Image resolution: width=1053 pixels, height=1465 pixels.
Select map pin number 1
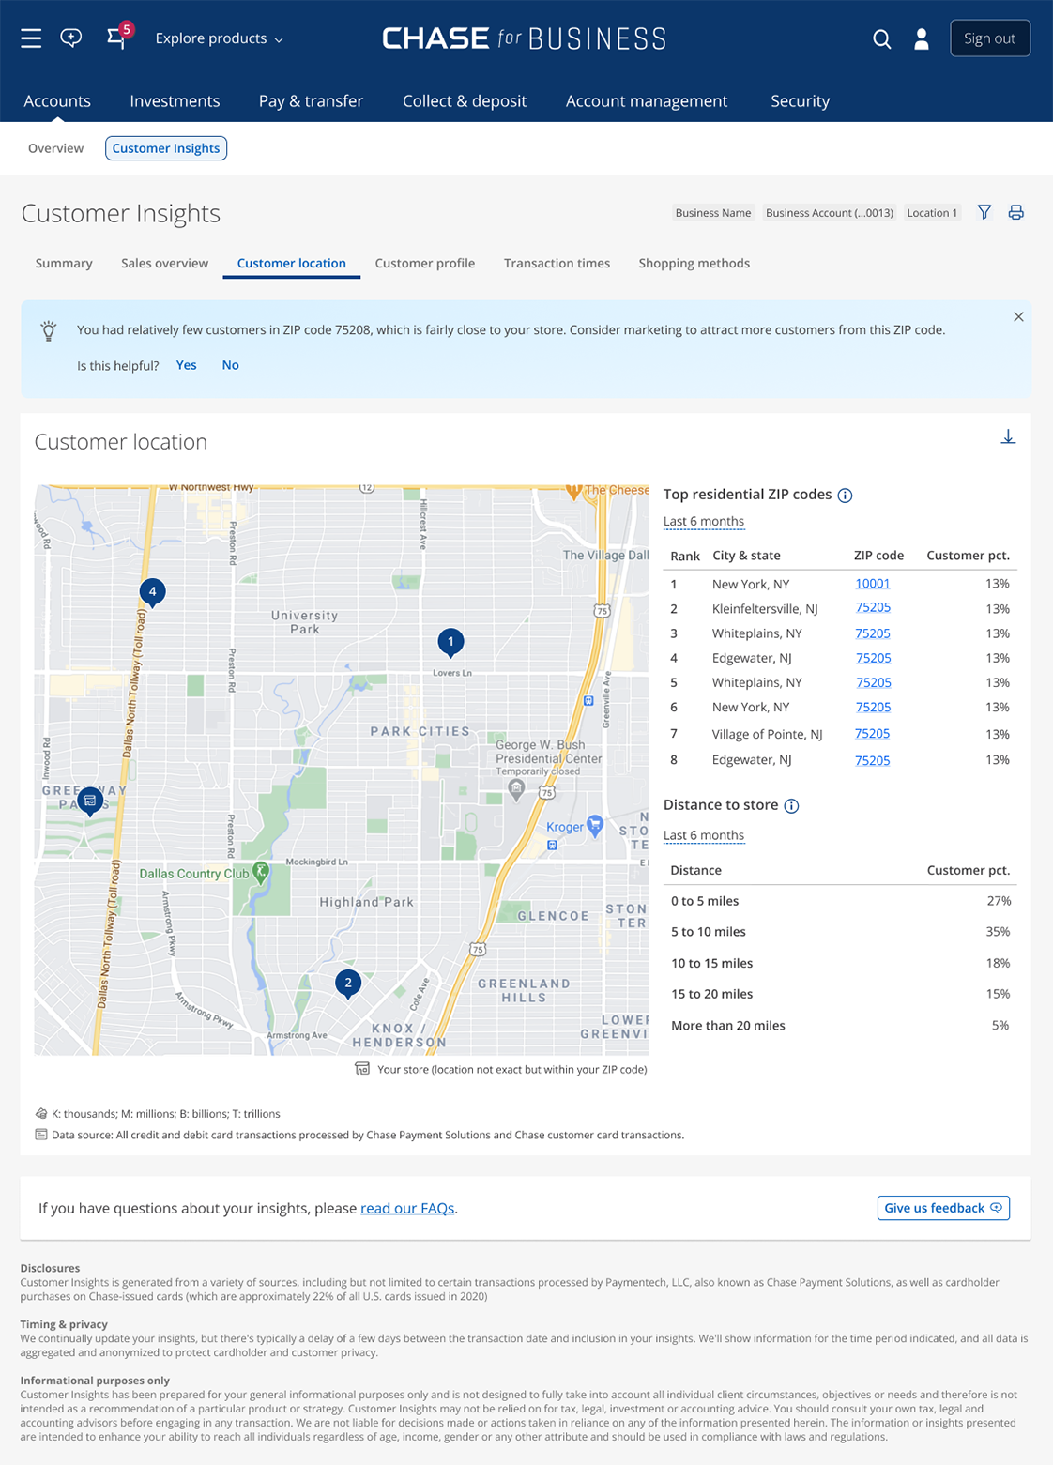(450, 643)
